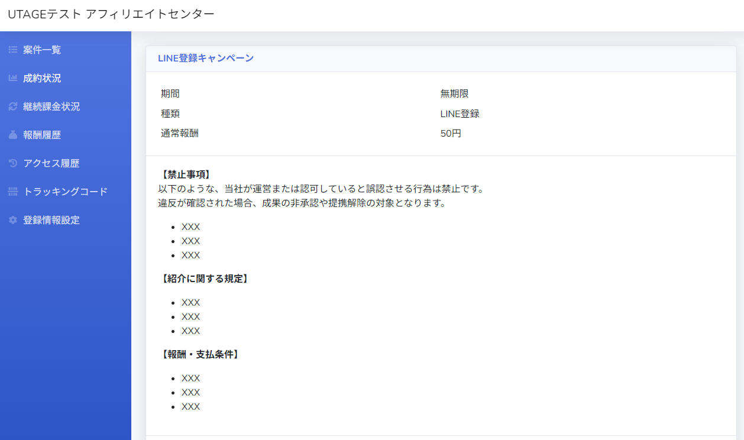Click the 【報酬・支払条件】 heading

200,354
